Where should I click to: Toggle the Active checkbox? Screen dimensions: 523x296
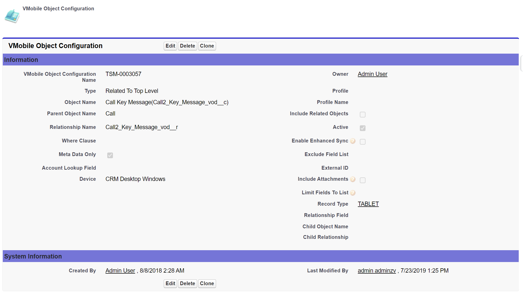click(x=362, y=128)
